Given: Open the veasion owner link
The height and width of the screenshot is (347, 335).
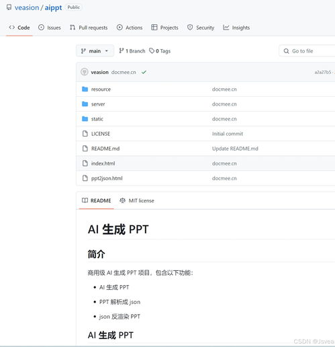Looking at the screenshot, I should pyautogui.click(x=27, y=7).
